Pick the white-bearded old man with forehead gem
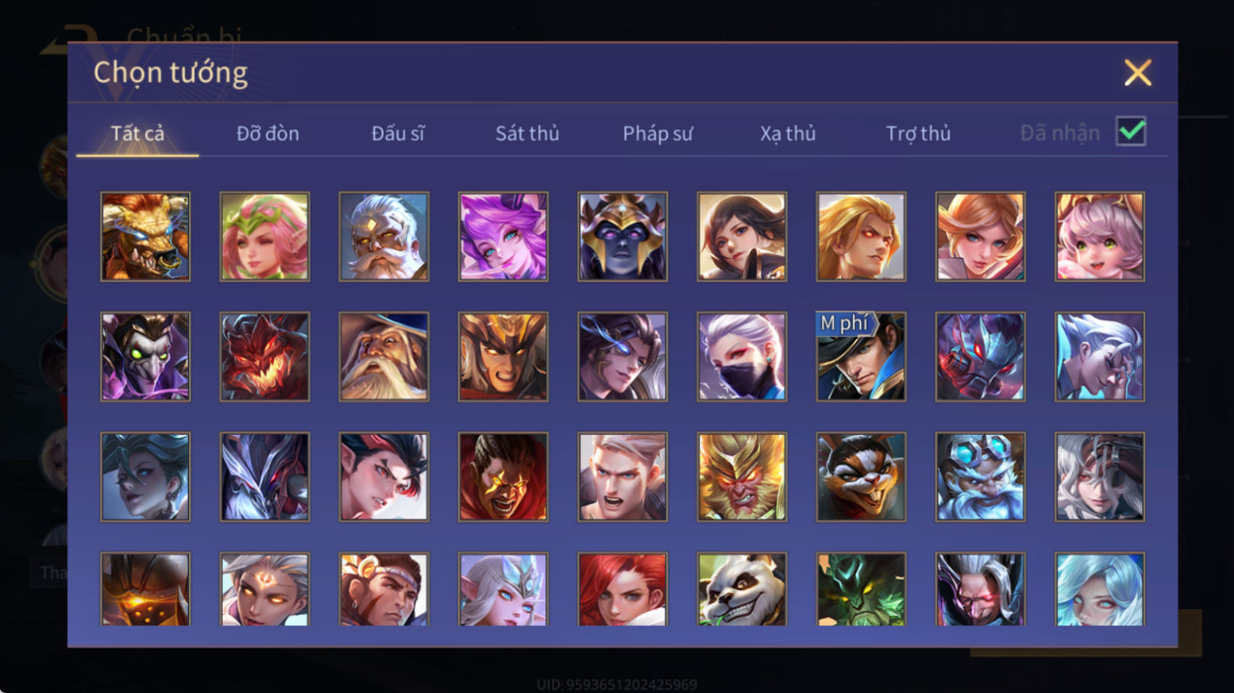 click(384, 236)
